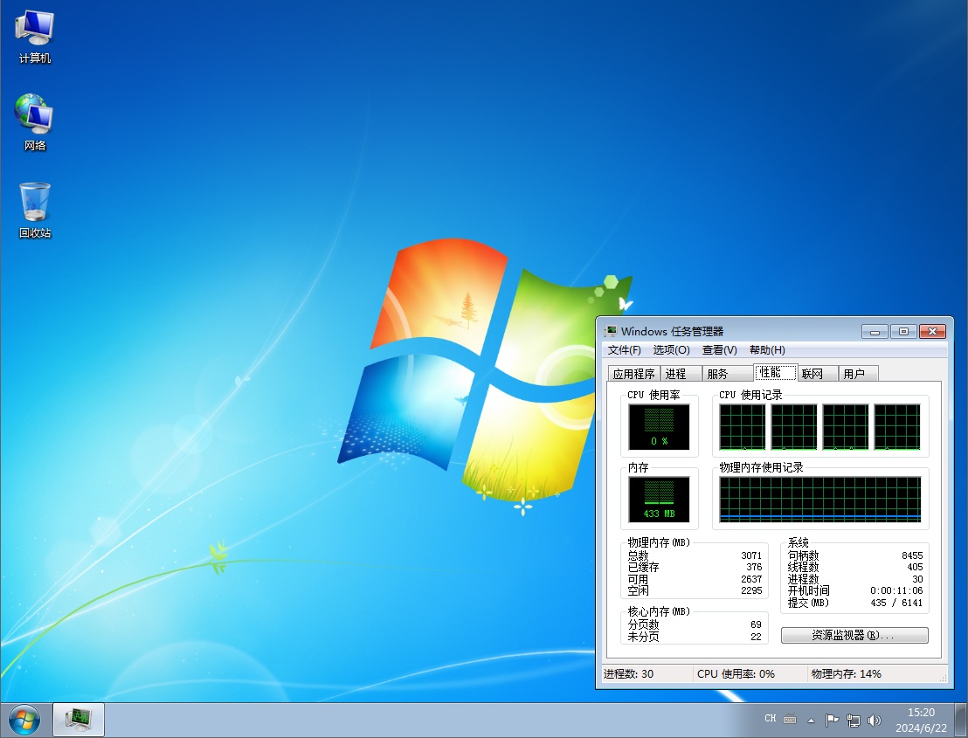The width and height of the screenshot is (968, 738).
Task: Click the Windows 任务管理器 title text
Action: point(672,331)
